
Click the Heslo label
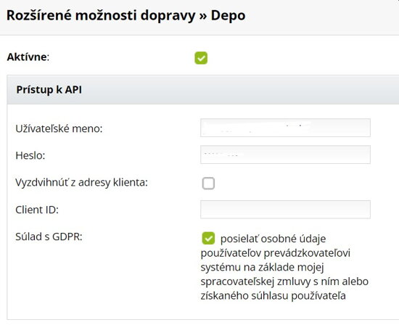click(x=30, y=155)
